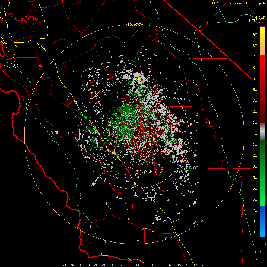Click the gray zero-velocity segment of color bar
267x267 pixels.
[x=262, y=131]
